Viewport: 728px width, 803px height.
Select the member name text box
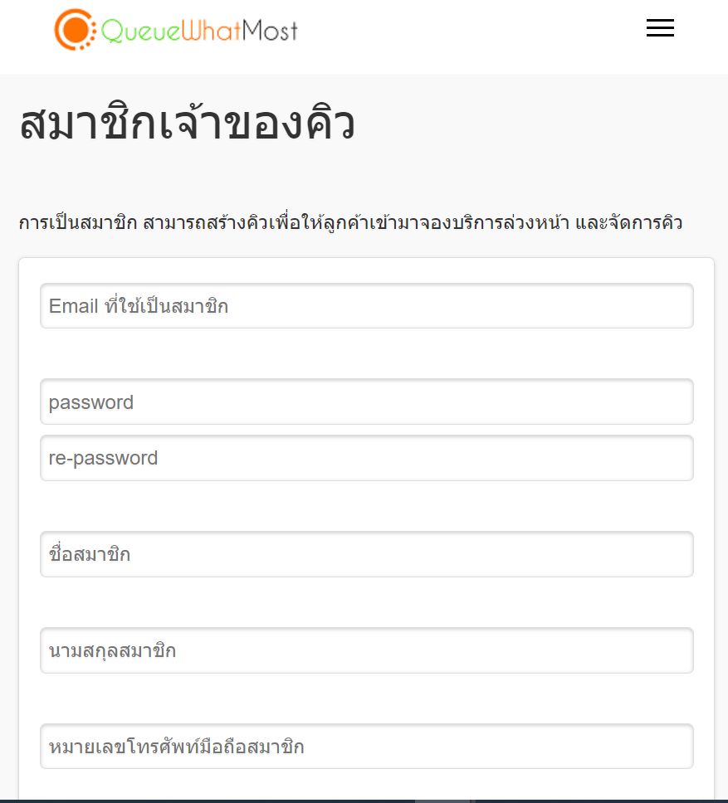366,554
